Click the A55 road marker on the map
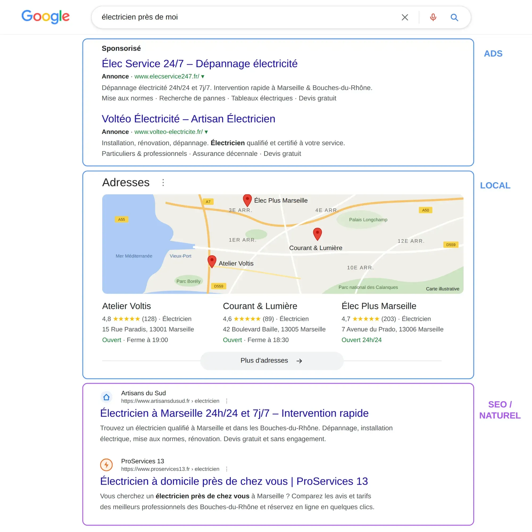Viewport: 532px width, 532px height. 122,219
